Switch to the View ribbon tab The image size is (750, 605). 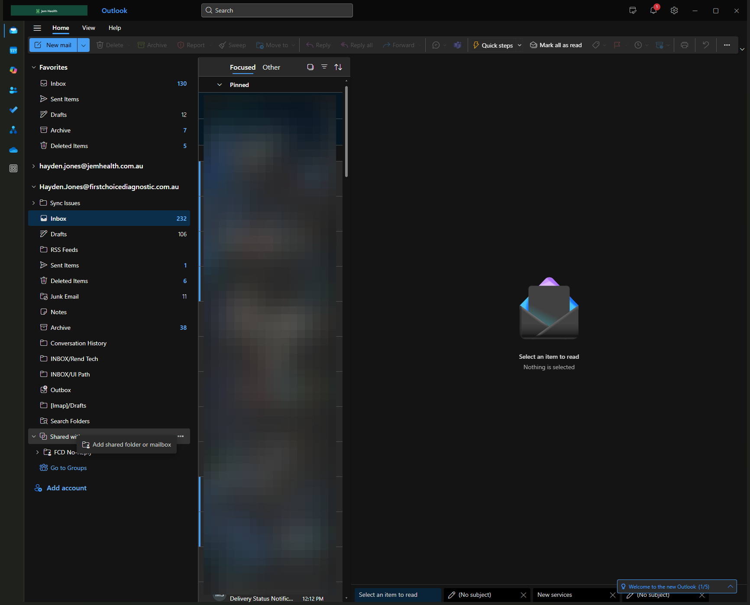[x=88, y=28]
